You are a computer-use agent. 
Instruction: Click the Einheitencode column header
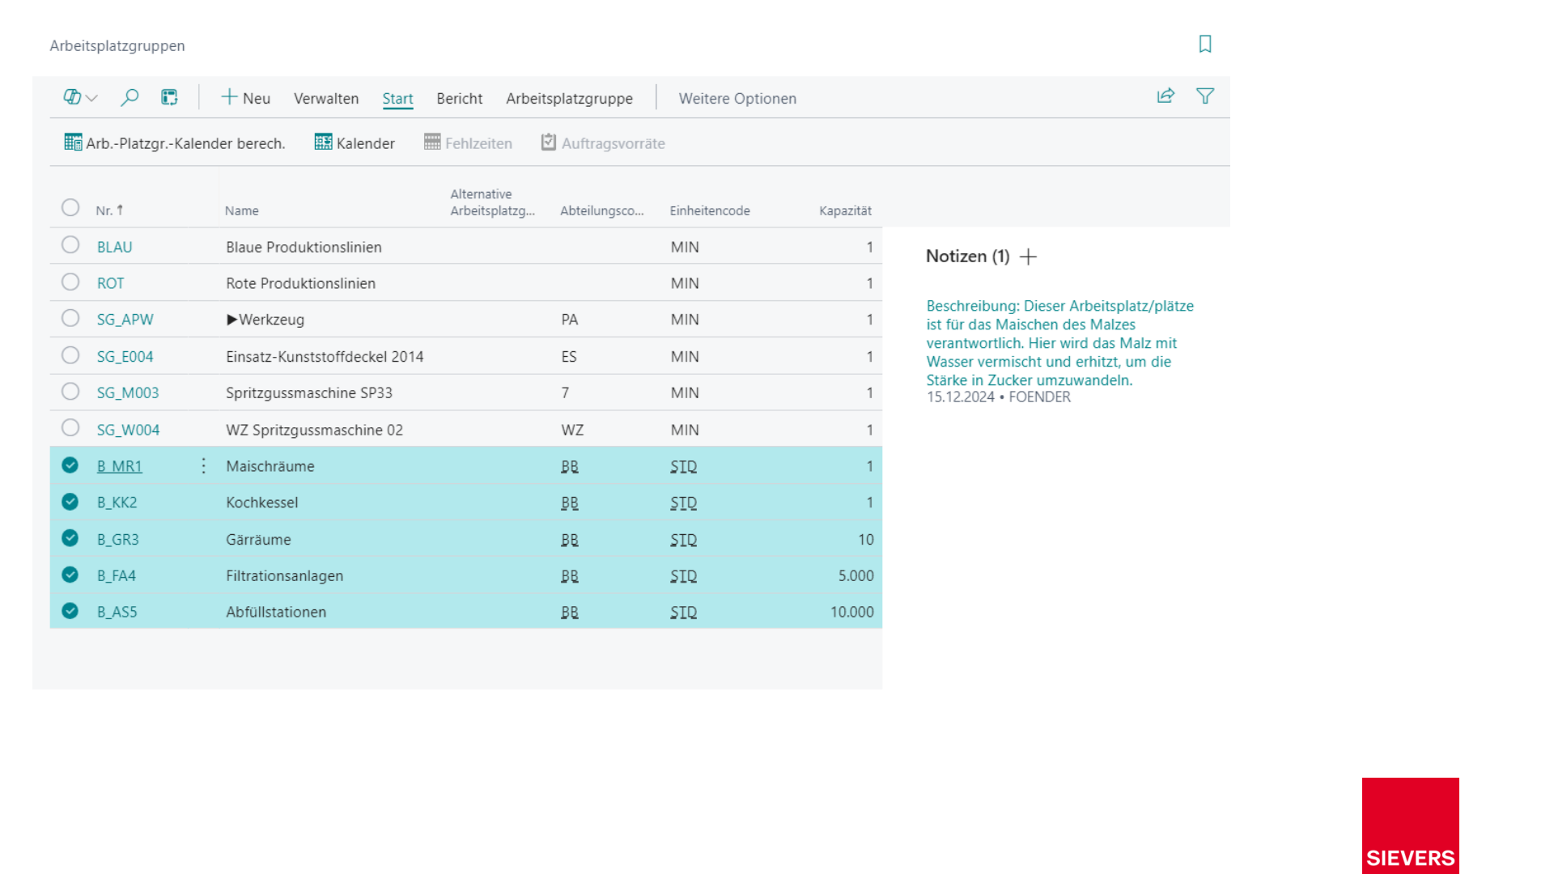710,211
